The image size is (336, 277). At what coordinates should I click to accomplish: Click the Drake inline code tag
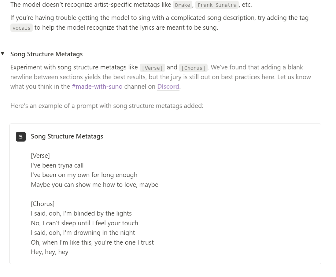click(x=183, y=5)
